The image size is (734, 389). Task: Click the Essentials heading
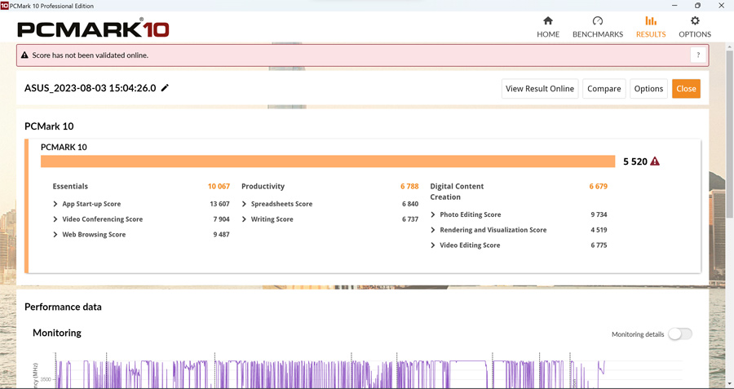[70, 186]
